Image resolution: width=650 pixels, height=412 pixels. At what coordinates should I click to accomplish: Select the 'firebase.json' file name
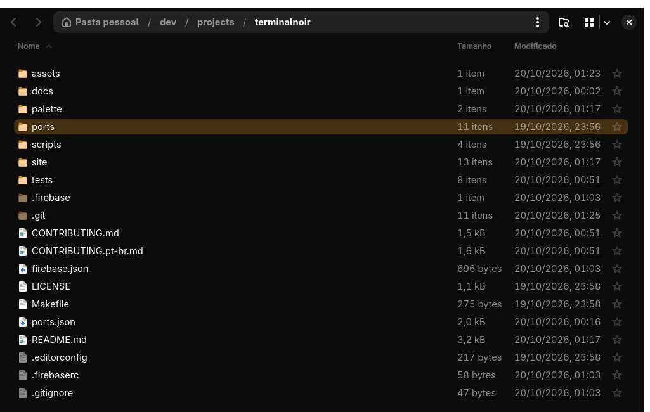click(x=60, y=269)
